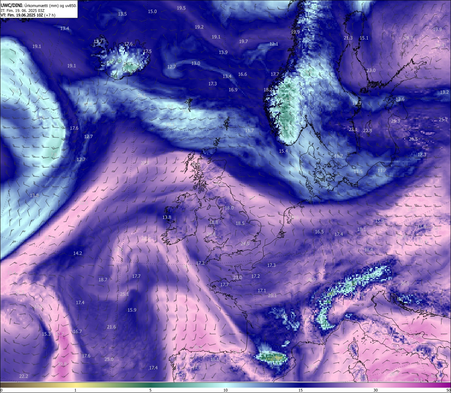Select the '16.7' value label

click(x=78, y=332)
